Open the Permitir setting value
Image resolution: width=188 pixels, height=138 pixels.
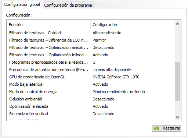pos(99,40)
